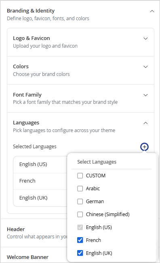Click the Font Family title text
The image size is (160, 263).
(x=27, y=95)
